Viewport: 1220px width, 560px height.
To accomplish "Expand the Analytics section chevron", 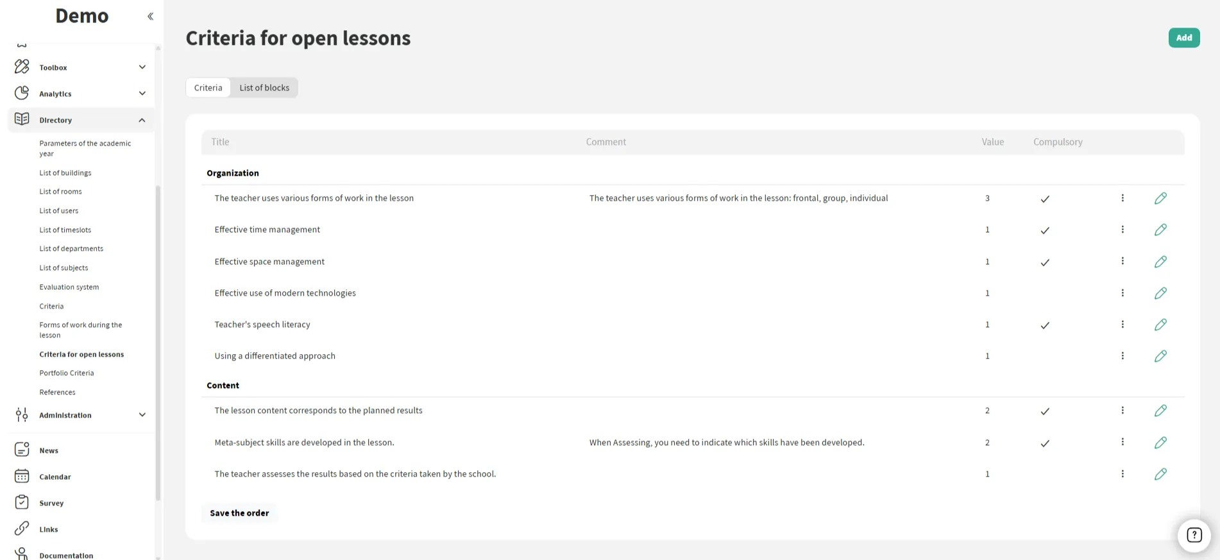I will pos(142,94).
